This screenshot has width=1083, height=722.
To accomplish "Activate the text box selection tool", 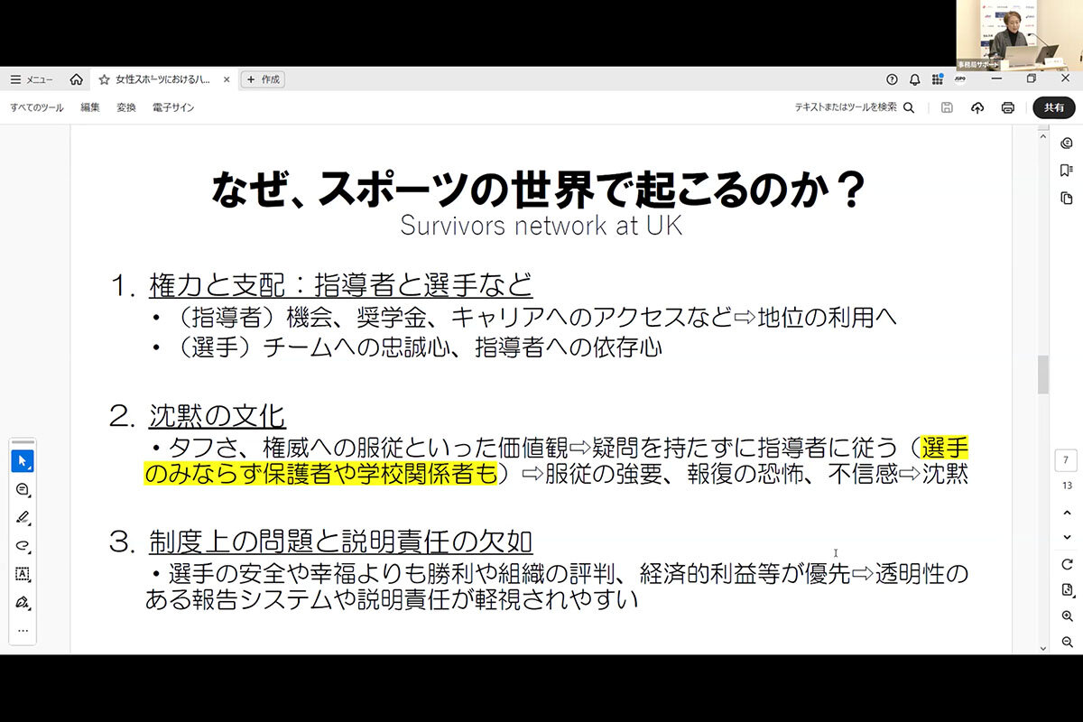I will coord(23,574).
